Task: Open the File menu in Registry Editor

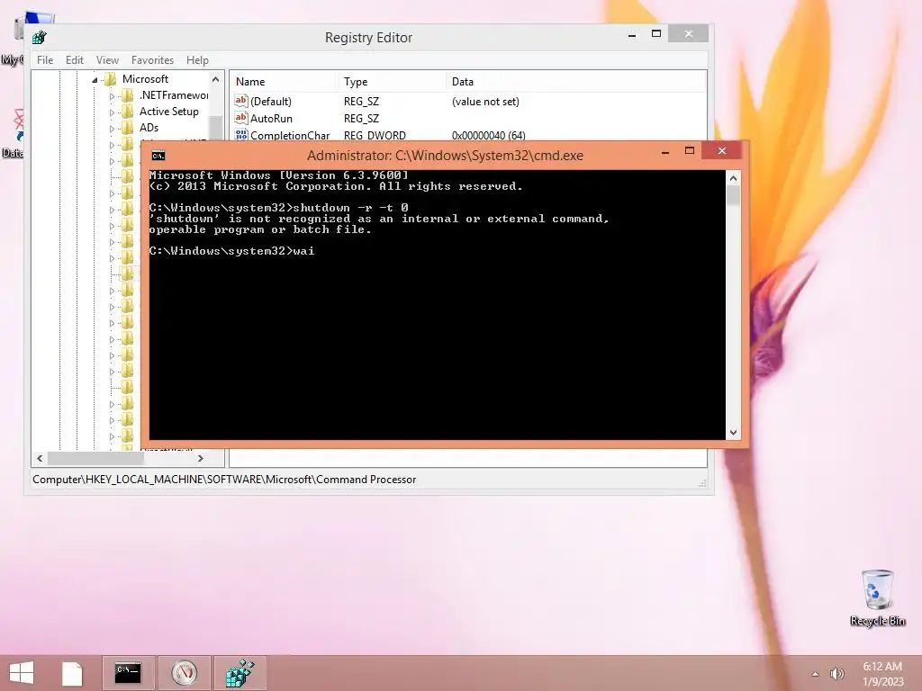Action: click(45, 60)
